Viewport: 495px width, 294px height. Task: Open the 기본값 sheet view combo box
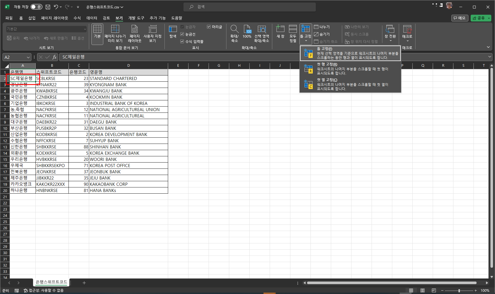coord(46,29)
